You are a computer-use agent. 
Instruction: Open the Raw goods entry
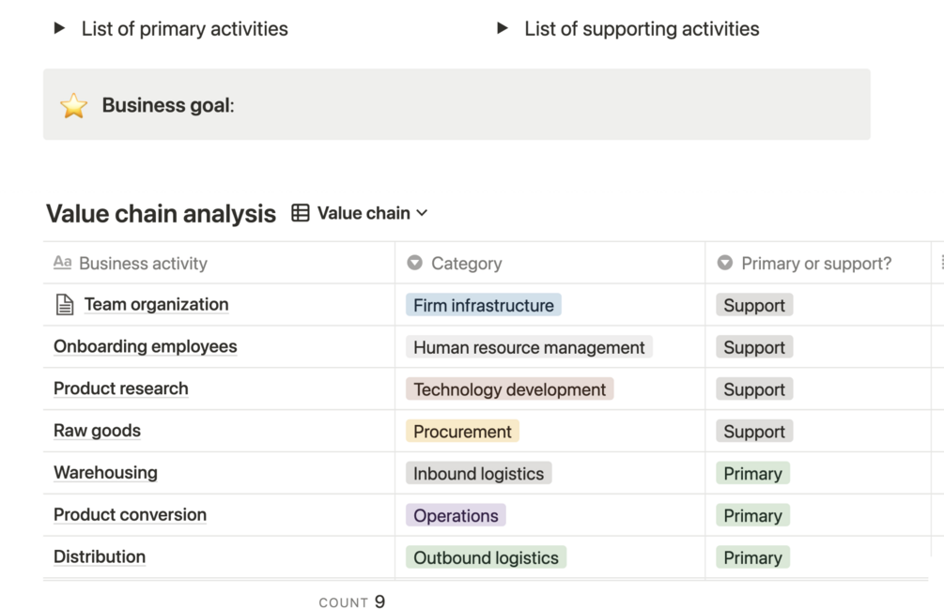click(97, 431)
